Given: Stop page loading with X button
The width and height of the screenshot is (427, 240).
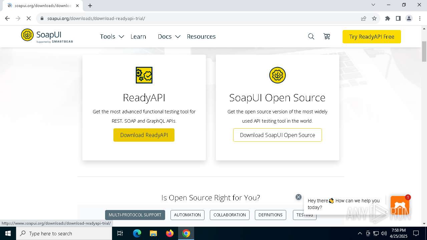Looking at the screenshot, I should click(x=29, y=18).
